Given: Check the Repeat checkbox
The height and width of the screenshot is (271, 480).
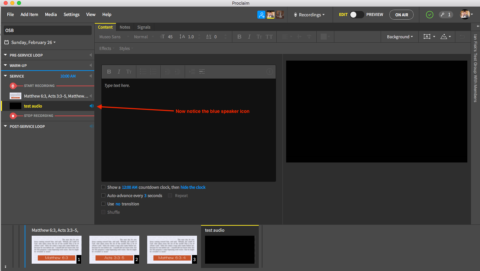Looking at the screenshot, I should [170, 196].
